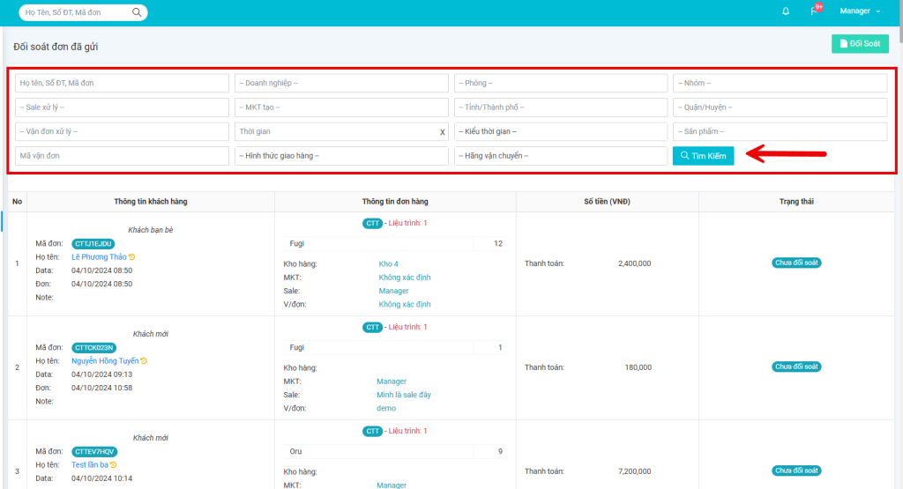Click the notification bell icon
This screenshot has height=489, width=903.
[x=786, y=11]
